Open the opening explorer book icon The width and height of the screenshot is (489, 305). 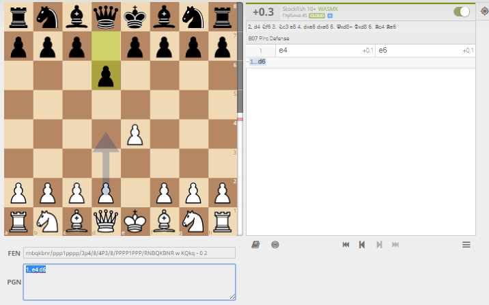click(x=255, y=244)
